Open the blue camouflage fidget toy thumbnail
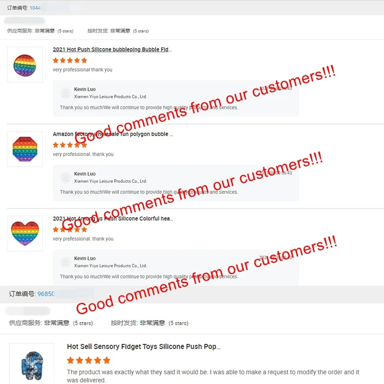Viewport: 384px width, 384px height. click(x=32, y=364)
